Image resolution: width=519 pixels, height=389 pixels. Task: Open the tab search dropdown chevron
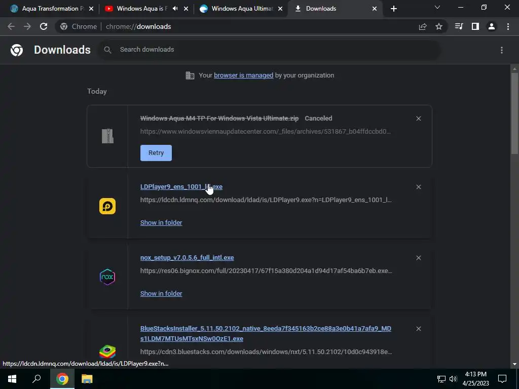tap(437, 7)
